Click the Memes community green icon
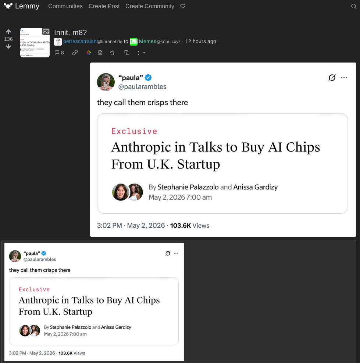Image resolution: width=360 pixels, height=363 pixels. click(x=133, y=42)
